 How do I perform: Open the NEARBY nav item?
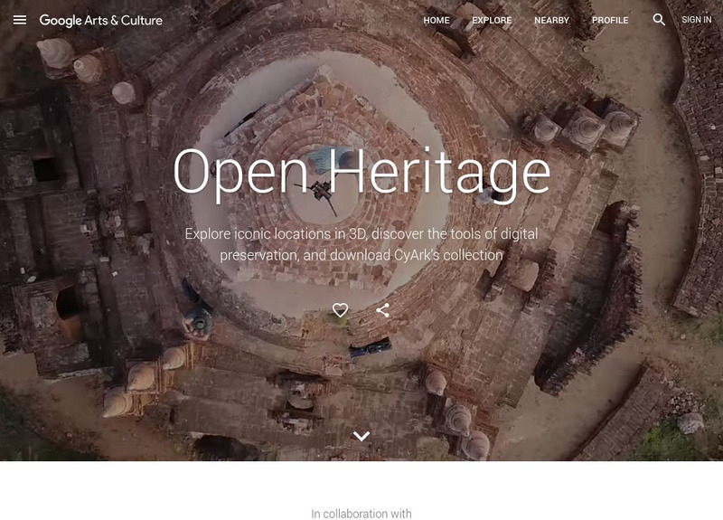tap(551, 20)
